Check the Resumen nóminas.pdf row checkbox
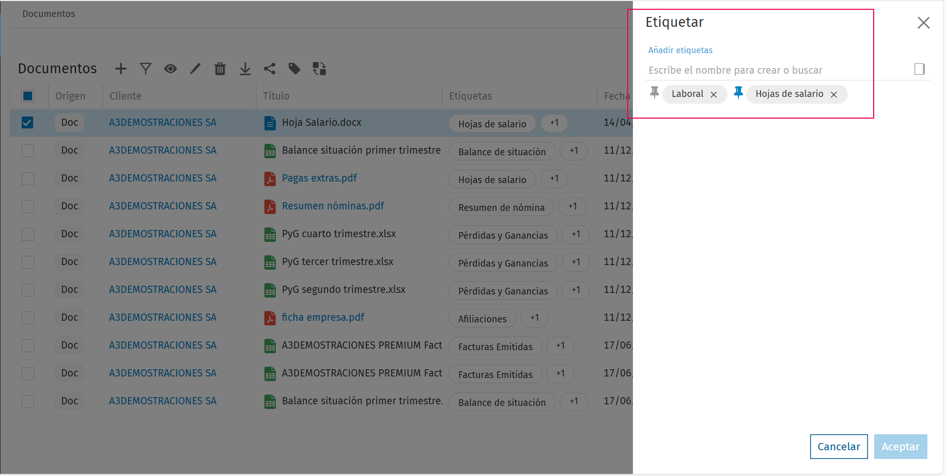 (28, 206)
